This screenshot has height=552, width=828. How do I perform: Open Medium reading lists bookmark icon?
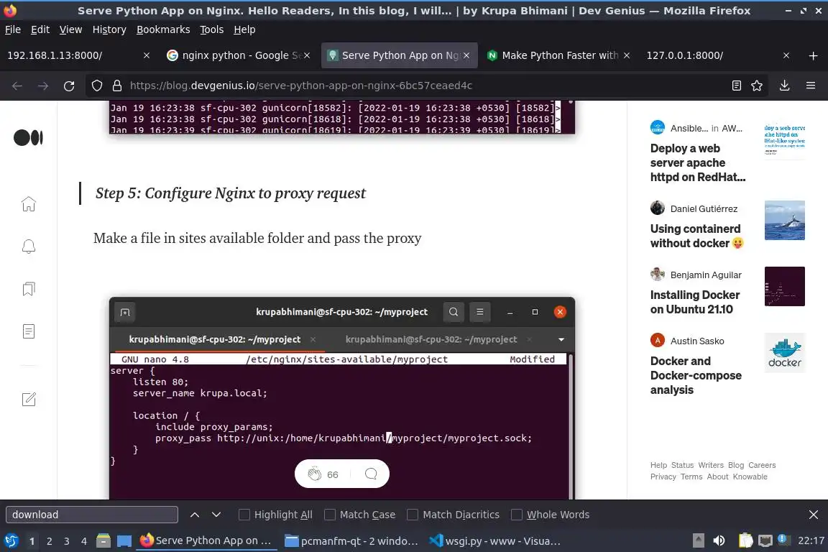click(x=29, y=288)
